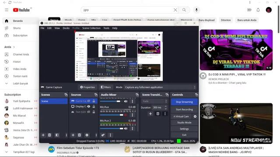Mute Mic/Aux 2 channel speaker icon

[x=126, y=129]
